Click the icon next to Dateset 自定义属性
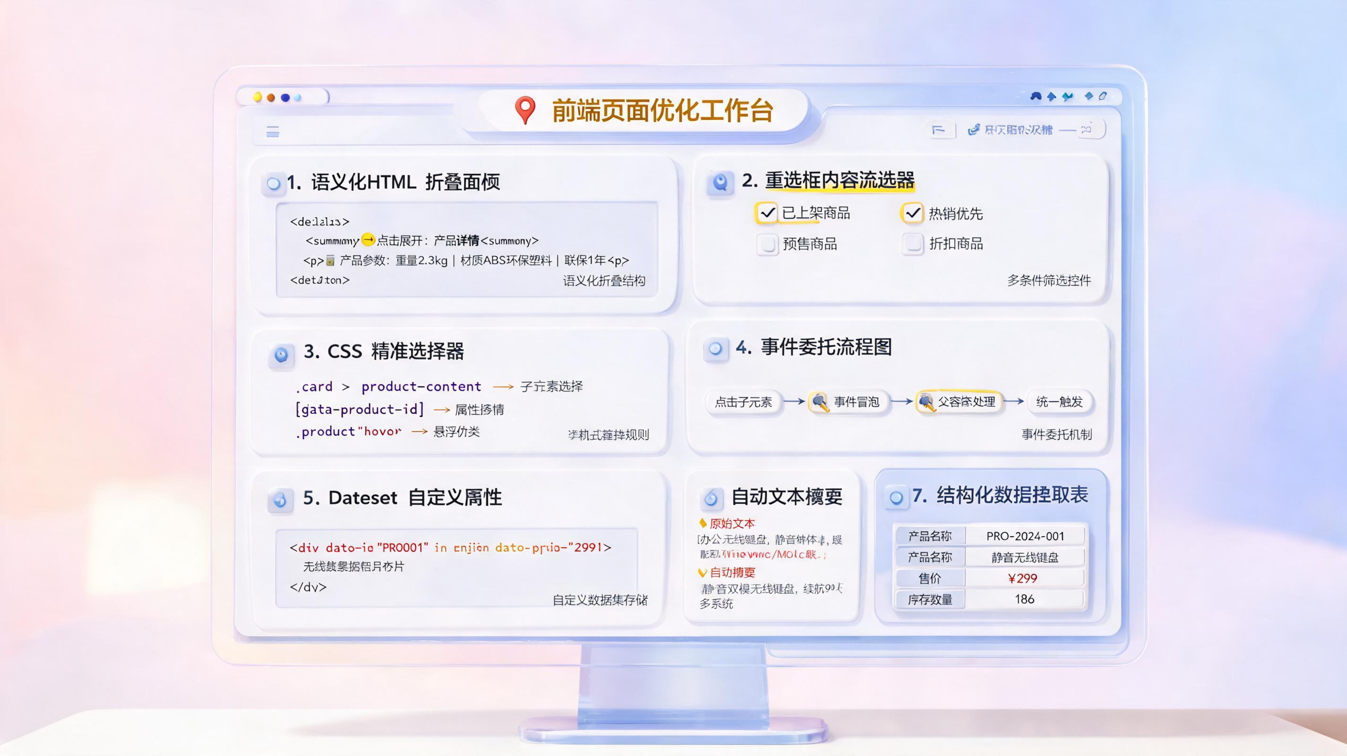The width and height of the screenshot is (1347, 756). (280, 500)
